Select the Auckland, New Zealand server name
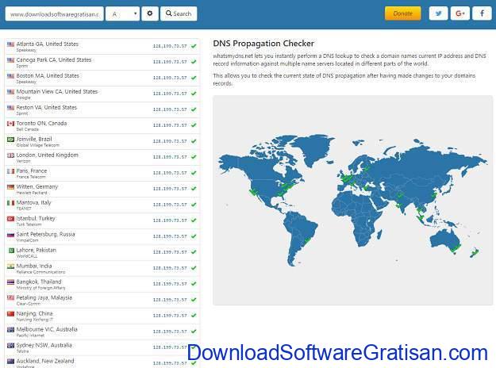 coord(45,361)
